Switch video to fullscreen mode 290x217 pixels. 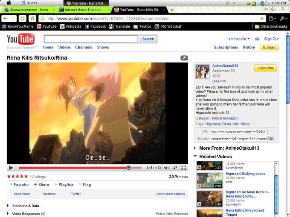[x=184, y=168]
